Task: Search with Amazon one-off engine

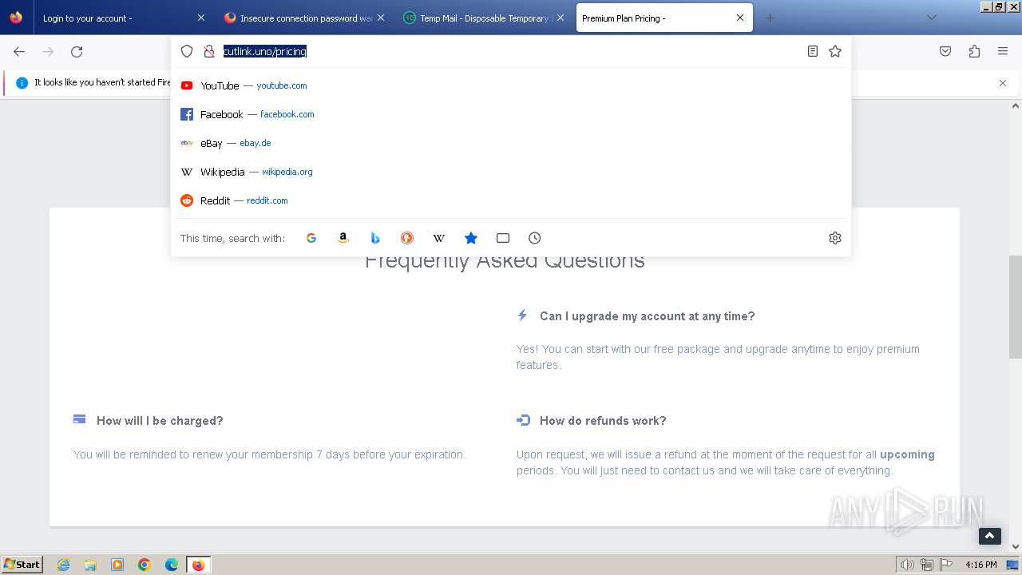Action: click(343, 238)
